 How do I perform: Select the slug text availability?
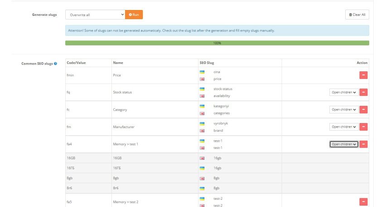click(222, 96)
